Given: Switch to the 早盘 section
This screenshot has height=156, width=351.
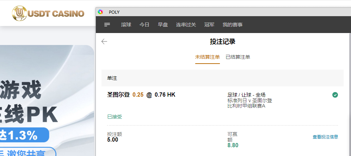Looking at the screenshot, I should pos(163,25).
